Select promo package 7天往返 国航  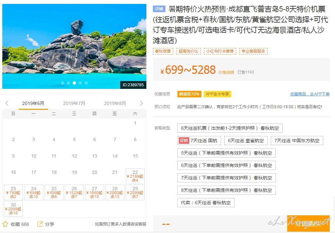click(199, 141)
